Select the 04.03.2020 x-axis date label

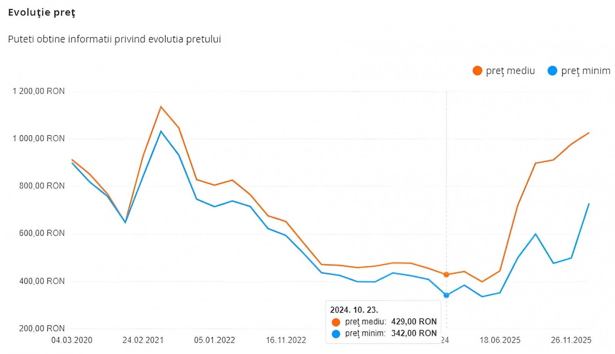click(x=72, y=340)
